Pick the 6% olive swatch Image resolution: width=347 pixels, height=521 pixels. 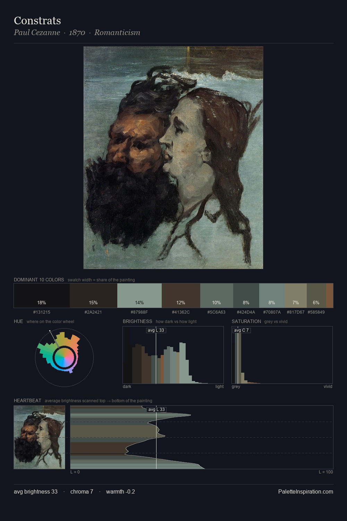click(316, 296)
